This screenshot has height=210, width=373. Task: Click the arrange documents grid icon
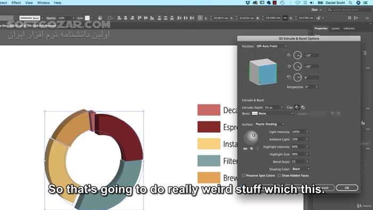coord(350,18)
